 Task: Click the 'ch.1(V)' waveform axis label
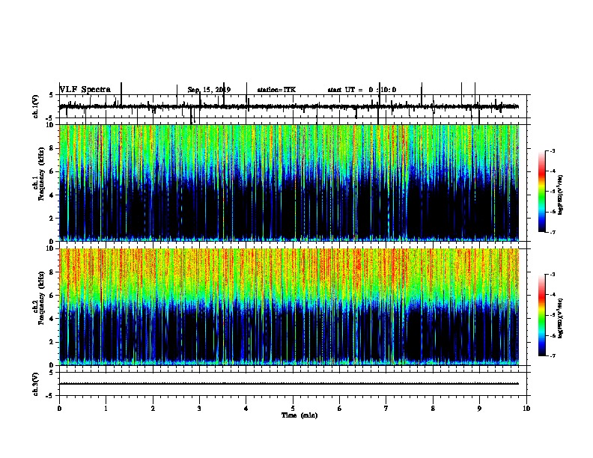click(35, 106)
